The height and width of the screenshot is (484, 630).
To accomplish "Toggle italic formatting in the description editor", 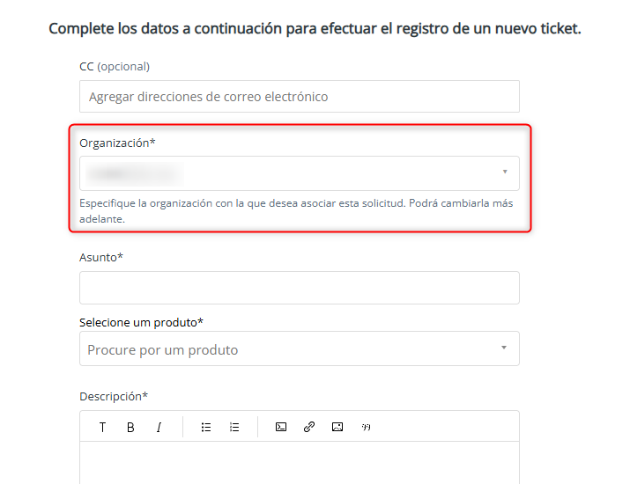I will coord(159,427).
